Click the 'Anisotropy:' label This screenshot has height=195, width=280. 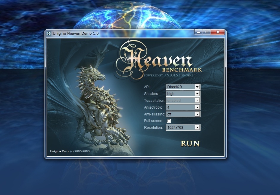(x=153, y=107)
